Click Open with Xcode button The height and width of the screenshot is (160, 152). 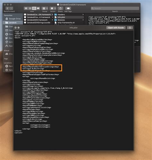coord(116,28)
